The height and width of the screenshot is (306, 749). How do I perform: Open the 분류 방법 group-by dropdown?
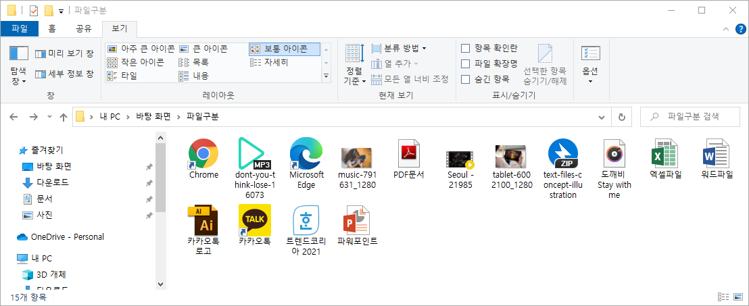399,48
